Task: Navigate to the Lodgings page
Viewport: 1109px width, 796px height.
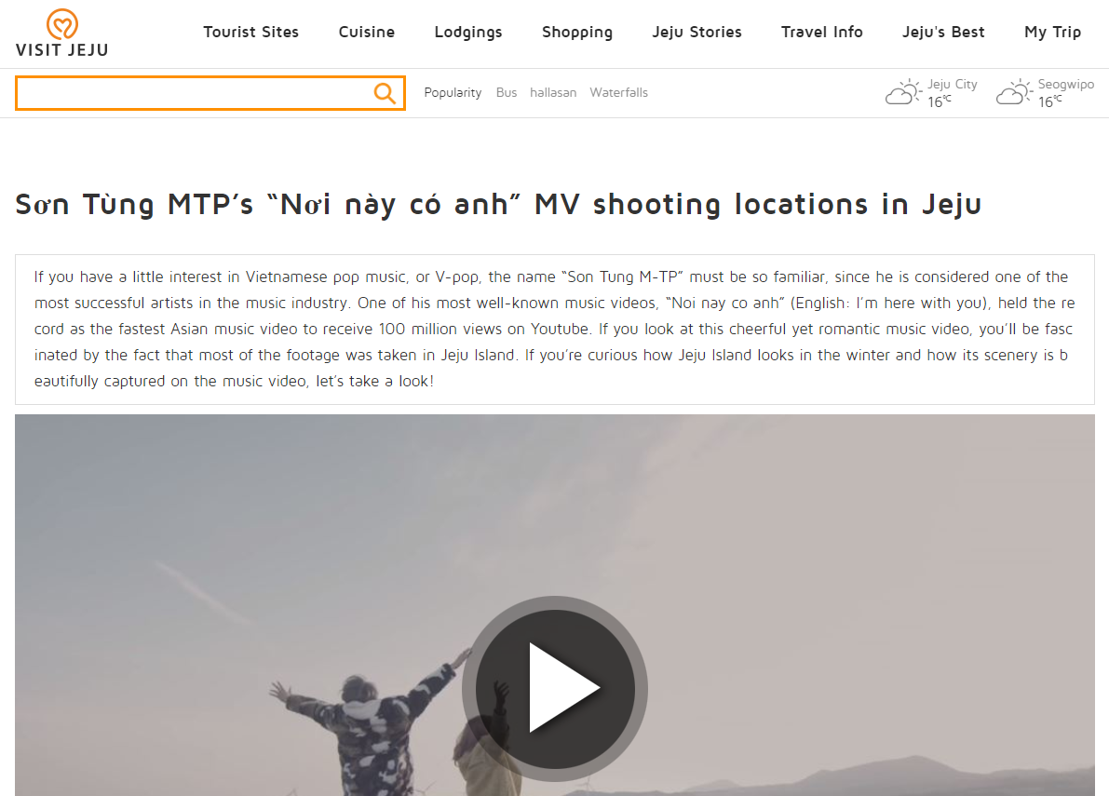Action: [x=467, y=32]
